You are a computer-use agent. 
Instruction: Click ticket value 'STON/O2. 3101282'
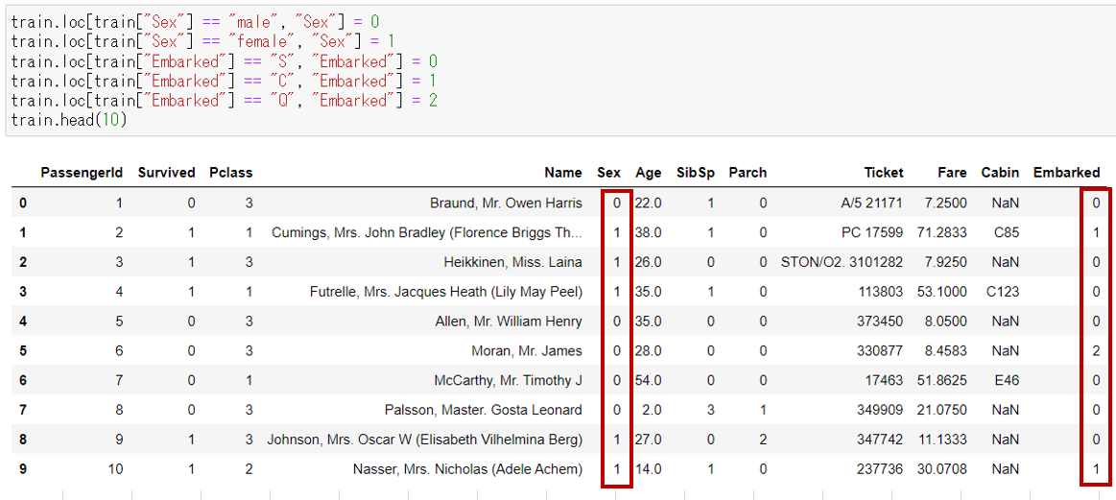click(843, 262)
